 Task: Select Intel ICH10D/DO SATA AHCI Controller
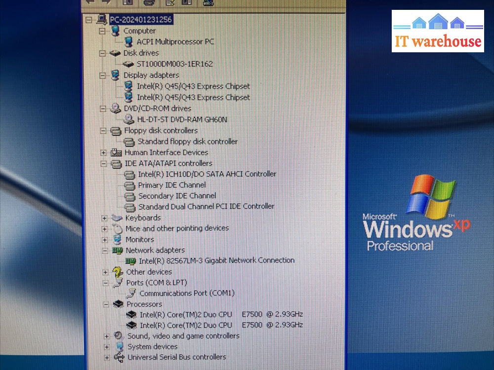pyautogui.click(x=207, y=174)
